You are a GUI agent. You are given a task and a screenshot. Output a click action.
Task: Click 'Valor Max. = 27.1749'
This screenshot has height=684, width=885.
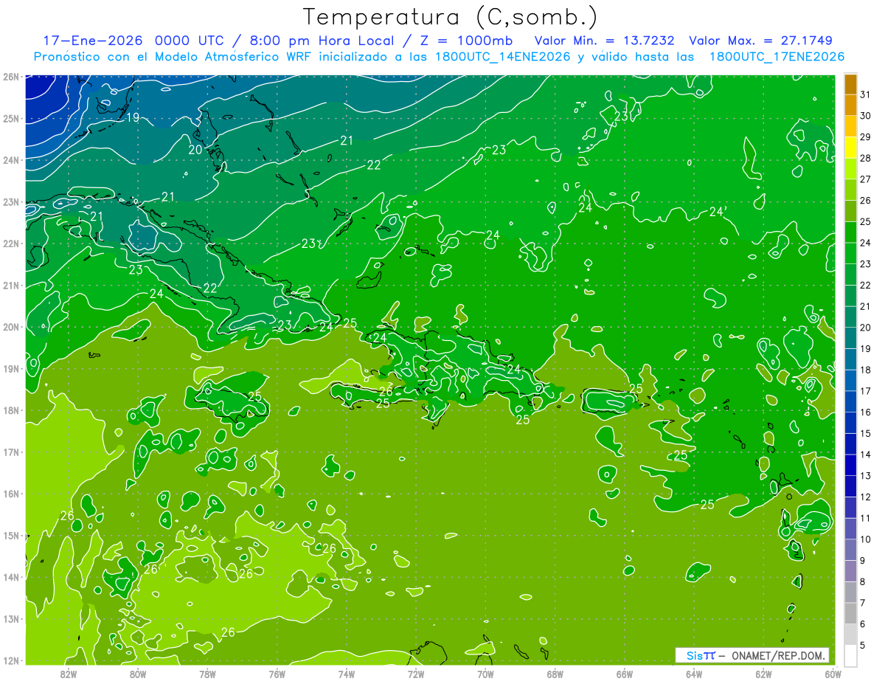(760, 41)
